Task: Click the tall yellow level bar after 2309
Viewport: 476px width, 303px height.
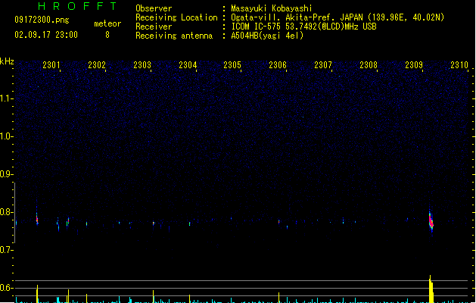Action: pyautogui.click(x=431, y=289)
